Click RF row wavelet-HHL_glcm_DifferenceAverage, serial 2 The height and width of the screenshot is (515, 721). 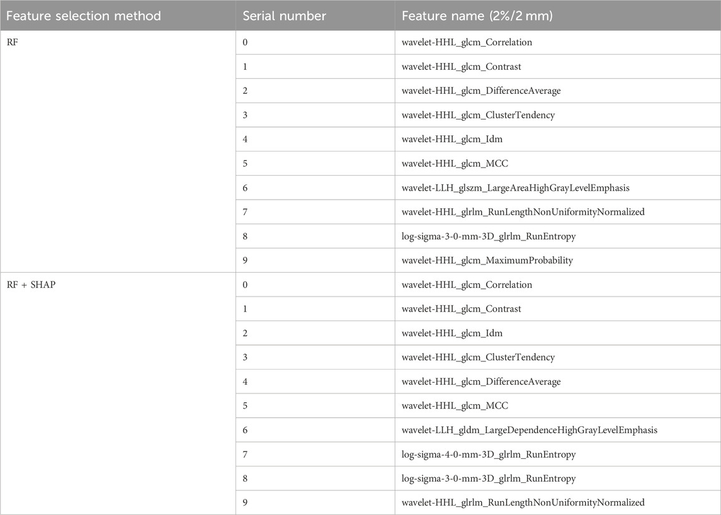point(558,91)
